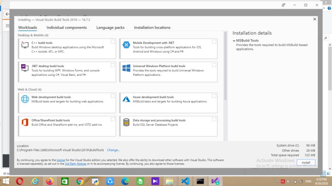Click the Web development globe icon
This screenshot has height=186, width=332.
click(x=25, y=99)
